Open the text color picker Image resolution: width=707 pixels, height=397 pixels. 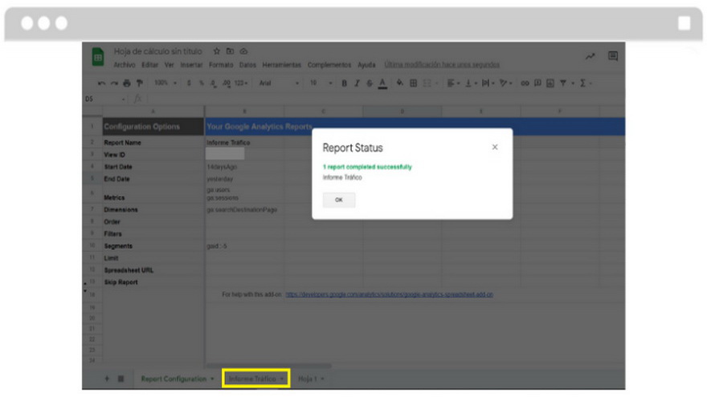click(382, 83)
